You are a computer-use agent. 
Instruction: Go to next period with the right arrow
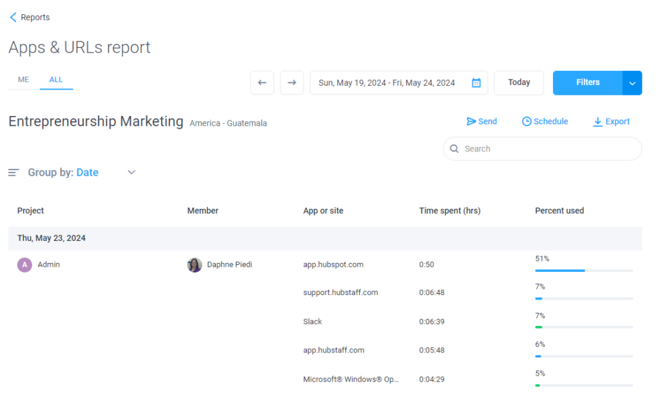pos(291,82)
